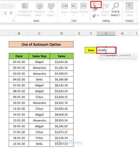Select the $2,634.20 sales cell
The height and width of the screenshot is (149, 139).
(62, 62)
